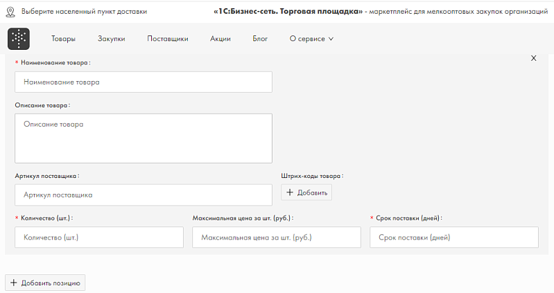Click the 1C Business Network logo icon
Image resolution: width=554 pixels, height=293 pixels.
tap(19, 39)
